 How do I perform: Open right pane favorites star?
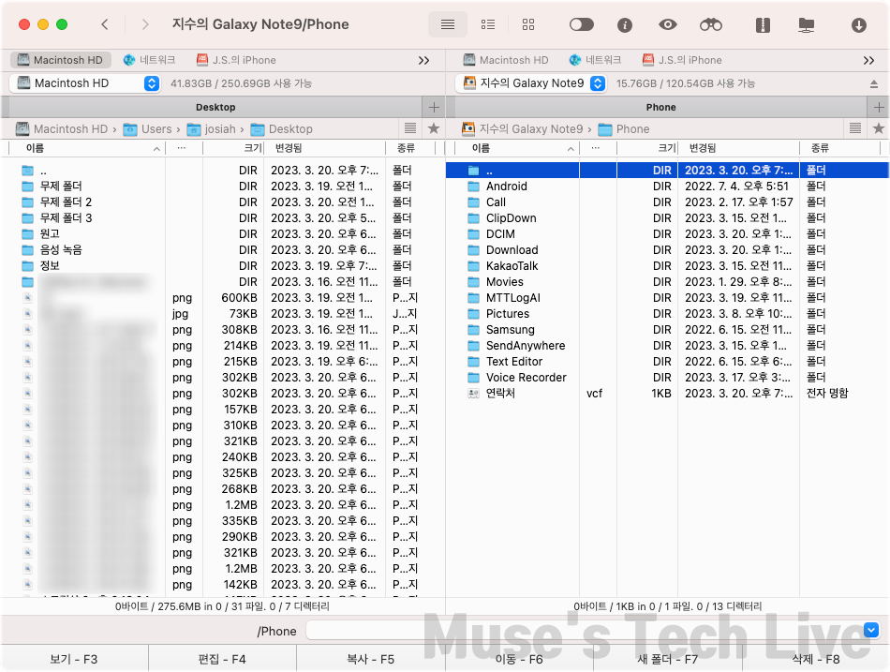(879, 129)
